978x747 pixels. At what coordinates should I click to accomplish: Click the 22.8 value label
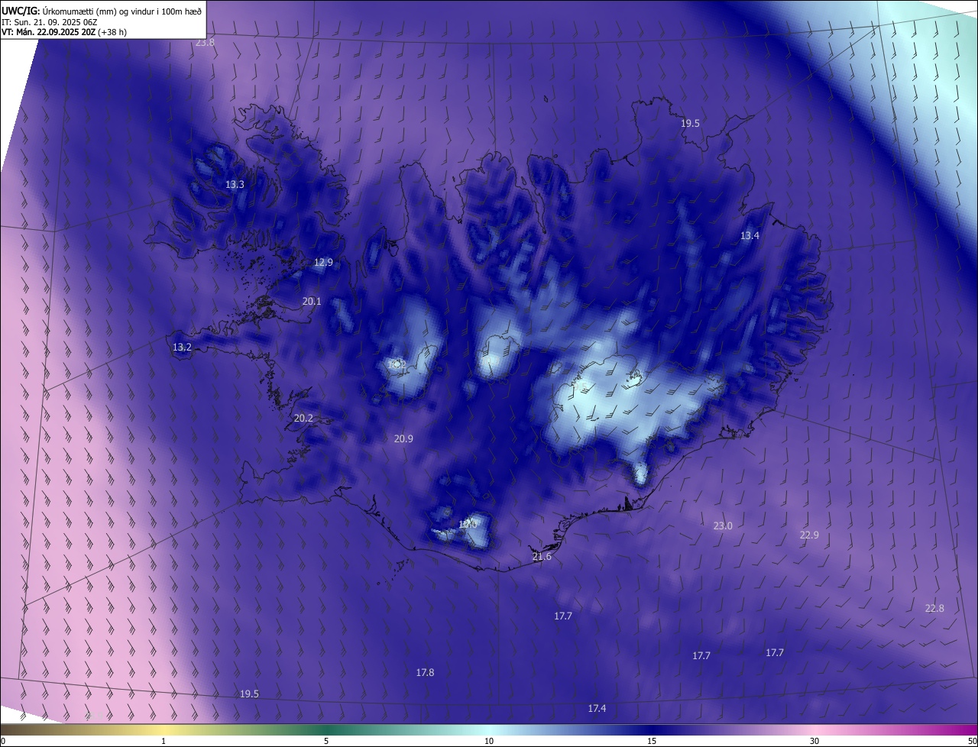pos(934,609)
